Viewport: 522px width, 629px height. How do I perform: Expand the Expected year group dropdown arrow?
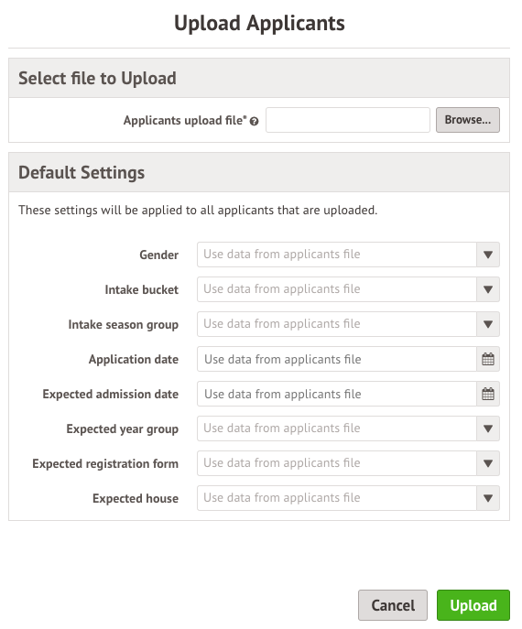488,428
